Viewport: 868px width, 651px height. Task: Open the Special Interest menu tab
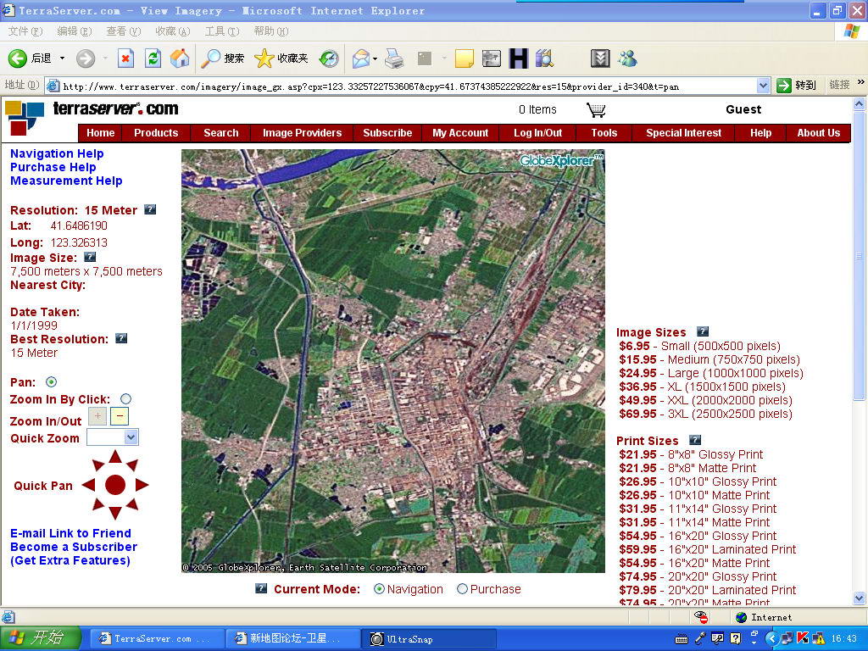point(683,133)
